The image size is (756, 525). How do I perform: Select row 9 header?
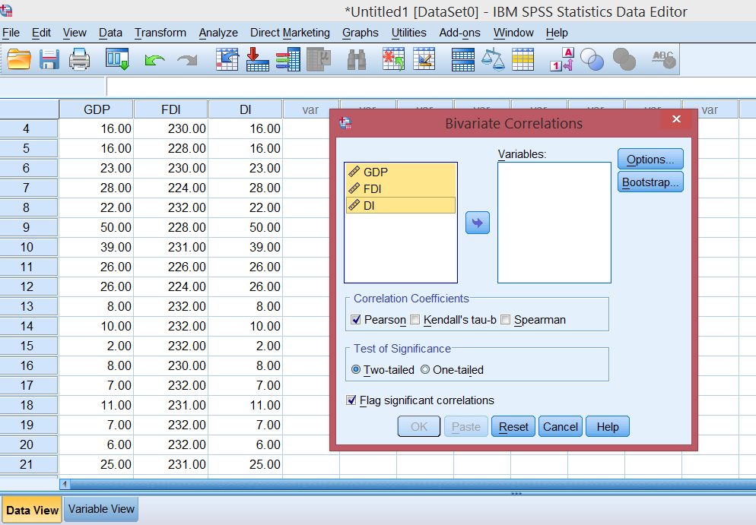(28, 227)
